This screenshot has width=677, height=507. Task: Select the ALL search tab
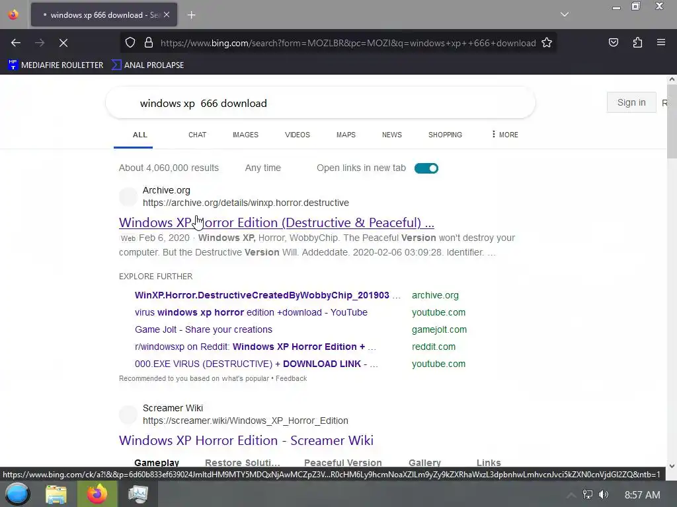click(140, 135)
